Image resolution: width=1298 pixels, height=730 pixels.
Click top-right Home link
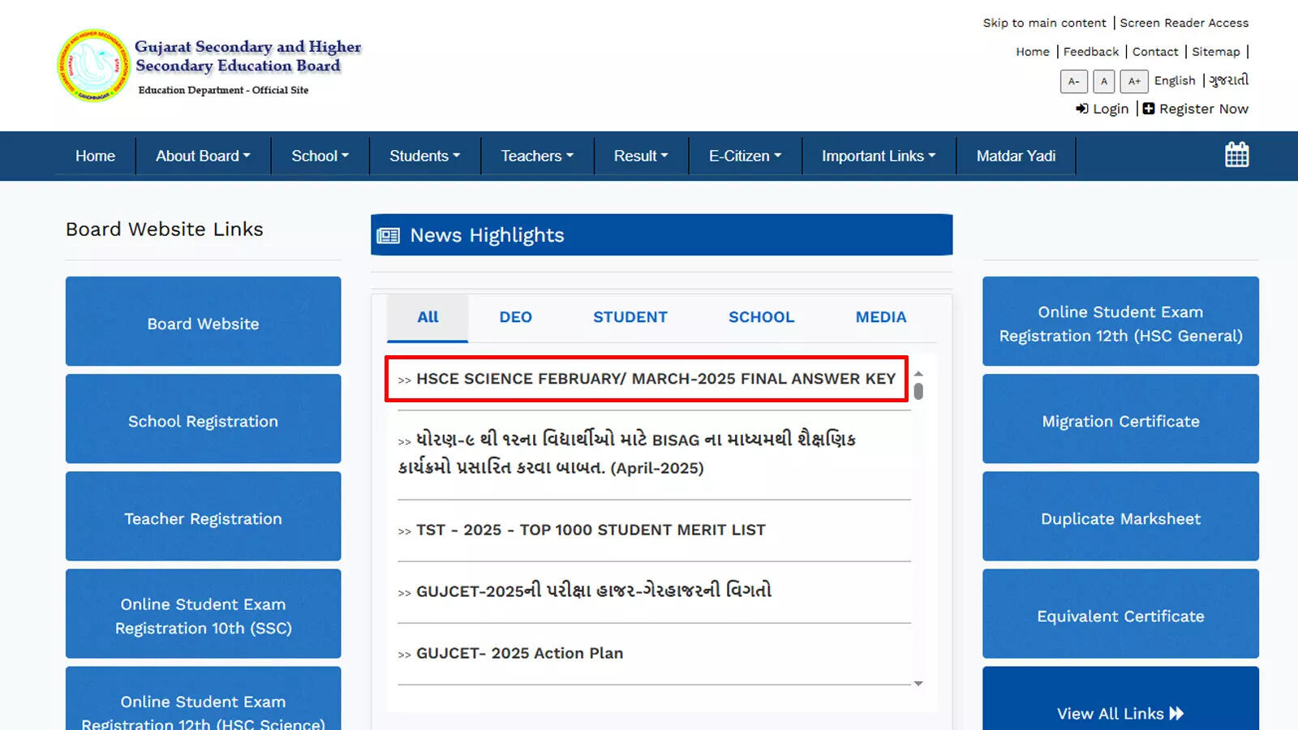click(1032, 52)
